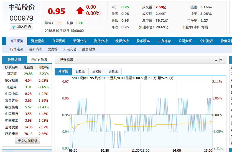Click stock name 中弘股份 heading
The width and height of the screenshot is (232, 152).
tap(22, 8)
